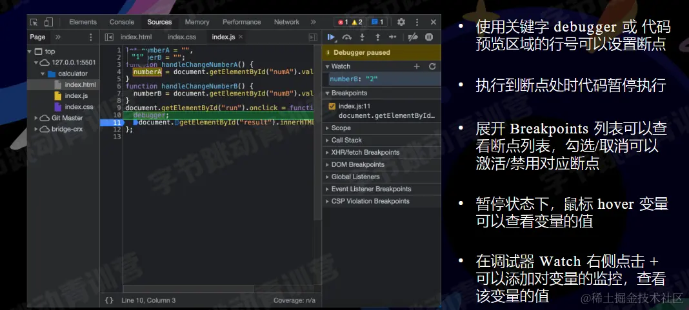Toggle pause on exceptions
This screenshot has height=310, width=689.
[429, 37]
